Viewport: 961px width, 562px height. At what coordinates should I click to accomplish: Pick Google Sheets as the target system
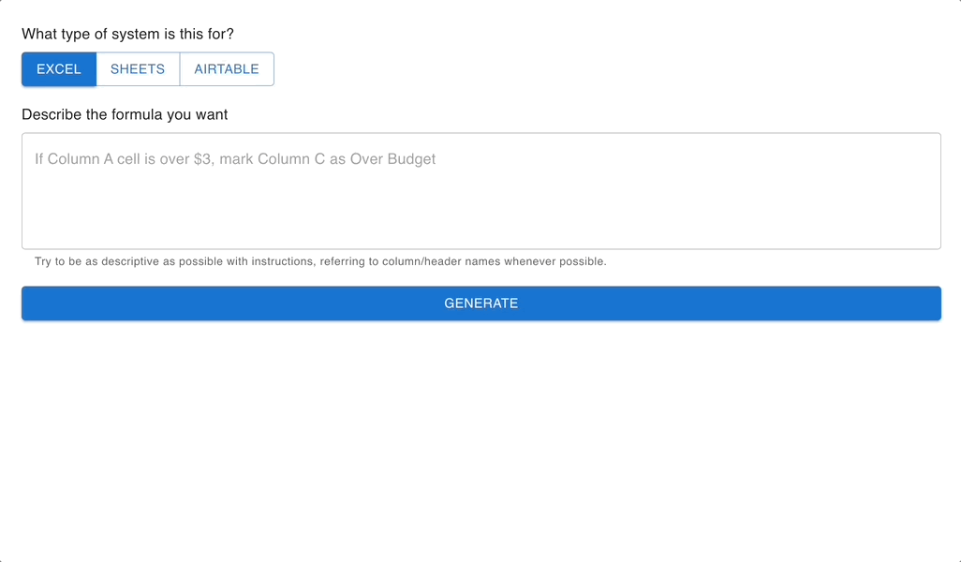138,69
